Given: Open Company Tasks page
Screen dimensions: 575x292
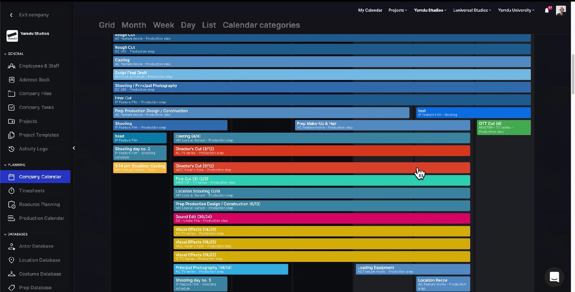Looking at the screenshot, I should (36, 108).
